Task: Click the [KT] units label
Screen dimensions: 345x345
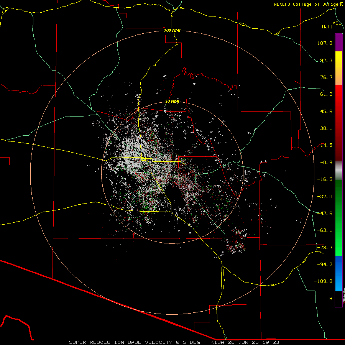Action: pos(327,27)
